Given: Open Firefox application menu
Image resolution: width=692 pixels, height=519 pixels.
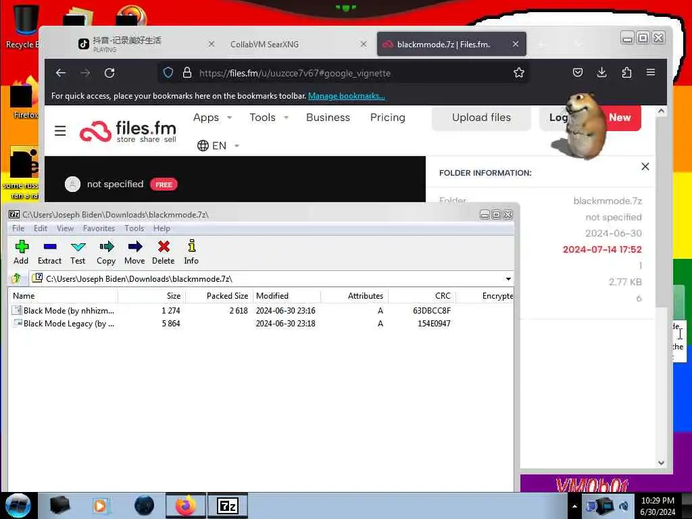Looking at the screenshot, I should [x=651, y=72].
